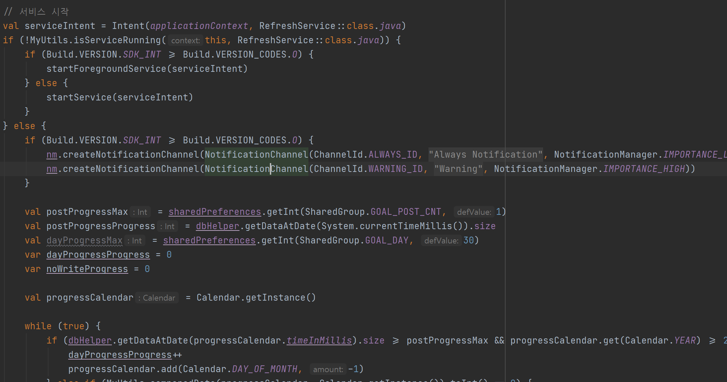Click the underlined timeInMillis property
727x382 pixels.
(x=319, y=341)
